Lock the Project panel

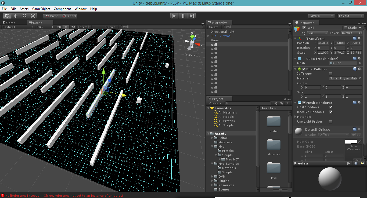[x=285, y=99]
